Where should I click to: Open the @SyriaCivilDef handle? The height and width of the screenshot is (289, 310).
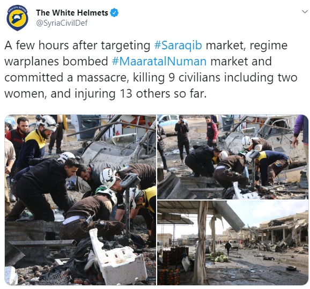[62, 23]
